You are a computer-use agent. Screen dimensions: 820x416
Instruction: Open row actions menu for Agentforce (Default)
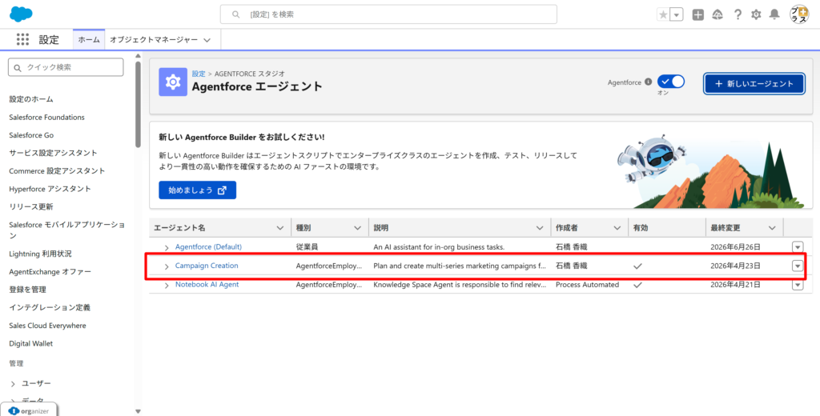coord(798,247)
